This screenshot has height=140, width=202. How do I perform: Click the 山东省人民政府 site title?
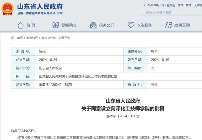tap(40, 7)
